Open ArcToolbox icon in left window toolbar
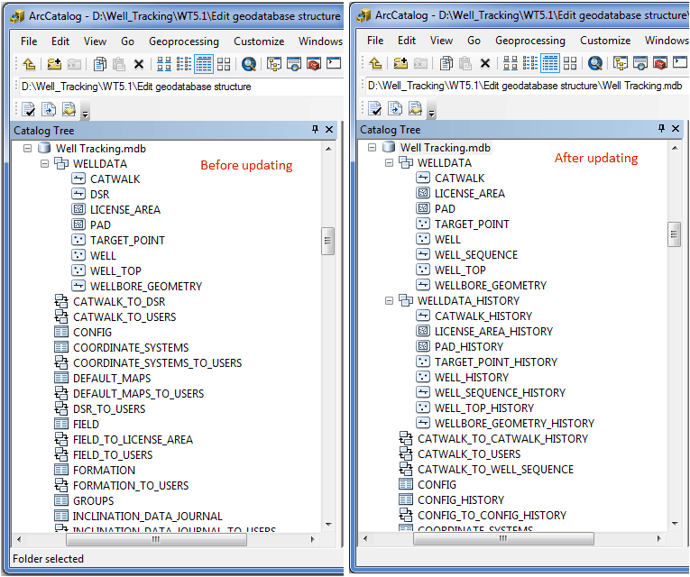The width and height of the screenshot is (690, 577). pos(314,64)
